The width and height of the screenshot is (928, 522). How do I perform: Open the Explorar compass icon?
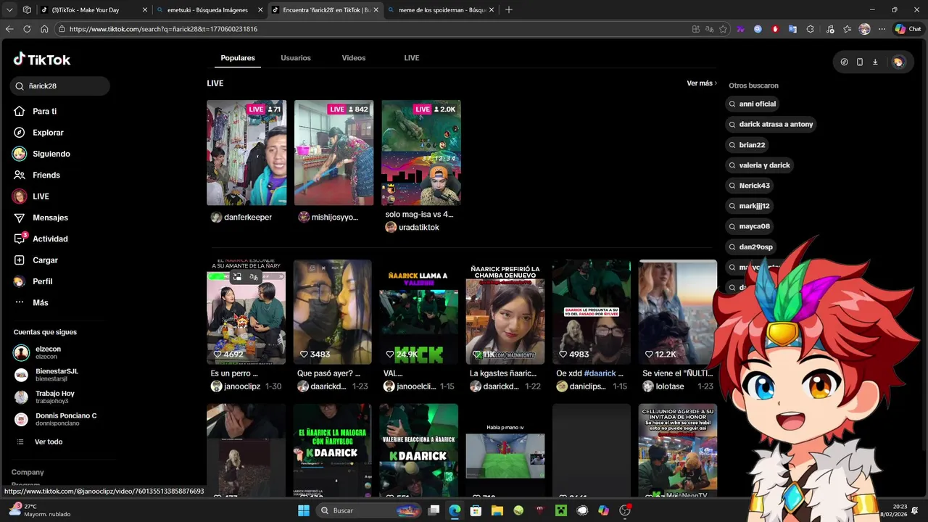pos(20,133)
